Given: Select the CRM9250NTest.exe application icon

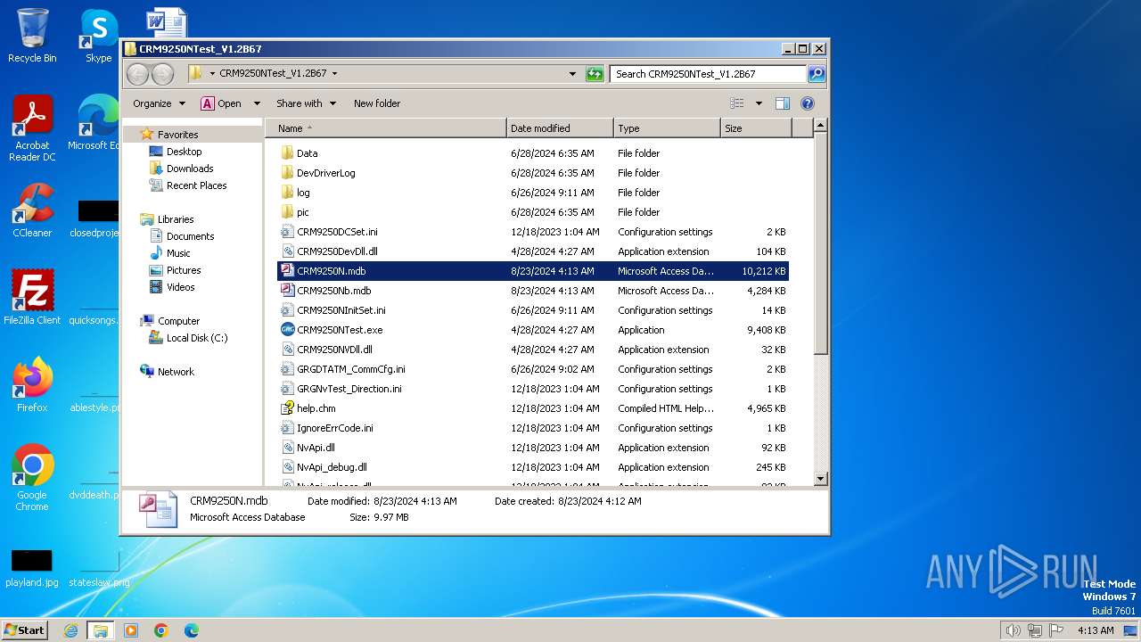Looking at the screenshot, I should point(287,330).
